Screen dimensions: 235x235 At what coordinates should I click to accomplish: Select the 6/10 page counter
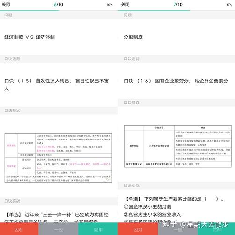[59, 4]
